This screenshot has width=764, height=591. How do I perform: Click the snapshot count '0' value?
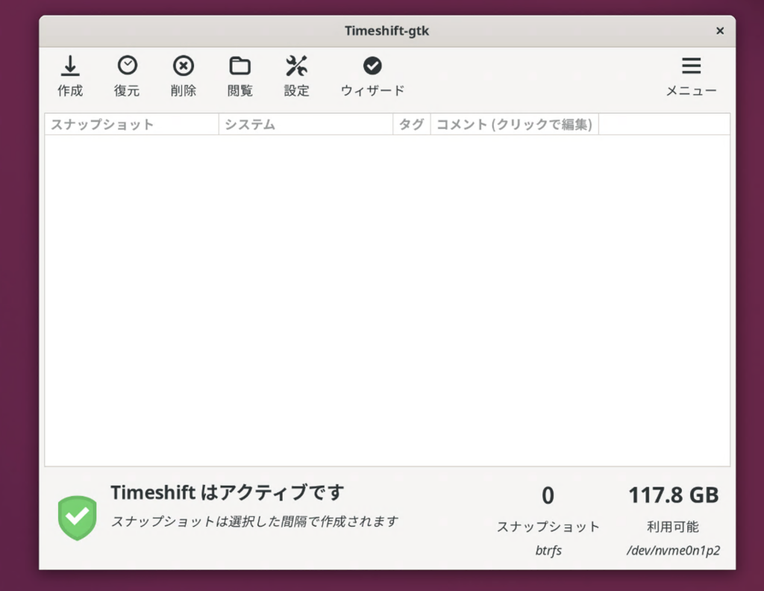pyautogui.click(x=548, y=495)
